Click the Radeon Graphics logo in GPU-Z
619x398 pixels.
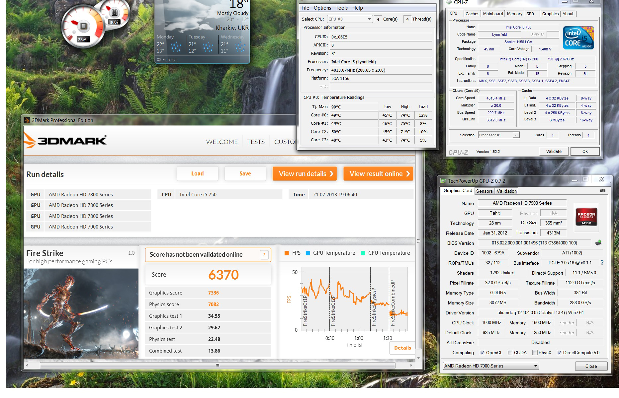click(586, 217)
